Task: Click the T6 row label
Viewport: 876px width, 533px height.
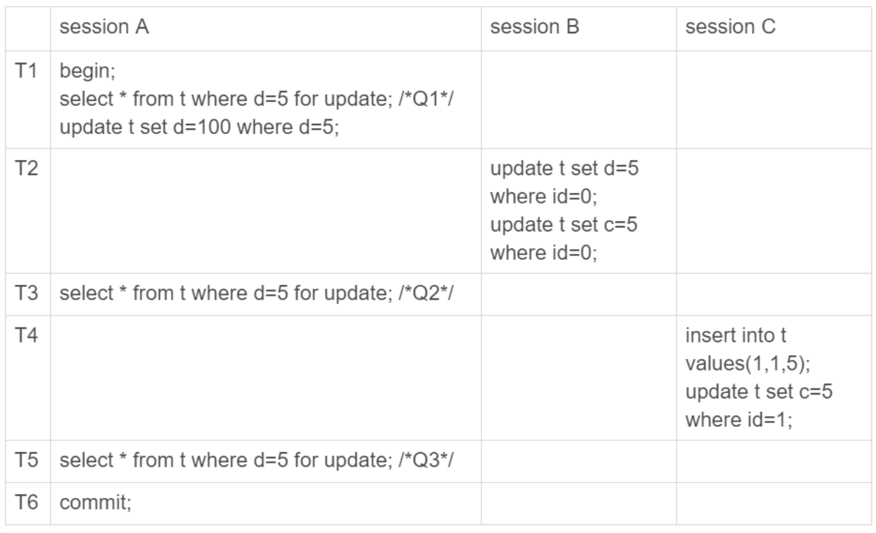Action: (x=26, y=504)
